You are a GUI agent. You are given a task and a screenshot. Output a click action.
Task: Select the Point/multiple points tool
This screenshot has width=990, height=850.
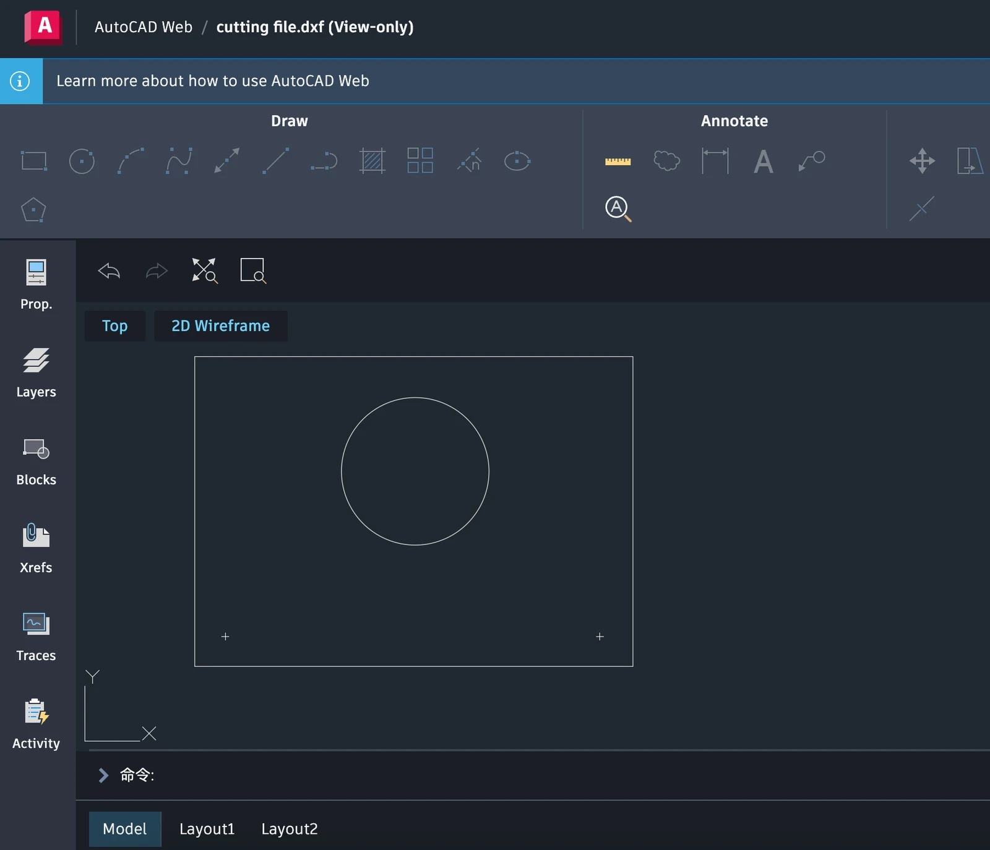click(469, 160)
